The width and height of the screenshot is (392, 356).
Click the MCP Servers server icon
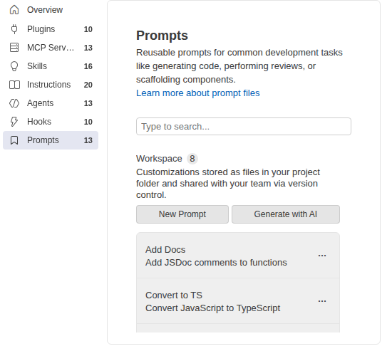tap(14, 48)
